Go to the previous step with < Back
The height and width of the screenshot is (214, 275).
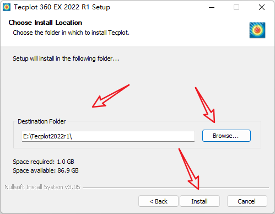(x=158, y=201)
